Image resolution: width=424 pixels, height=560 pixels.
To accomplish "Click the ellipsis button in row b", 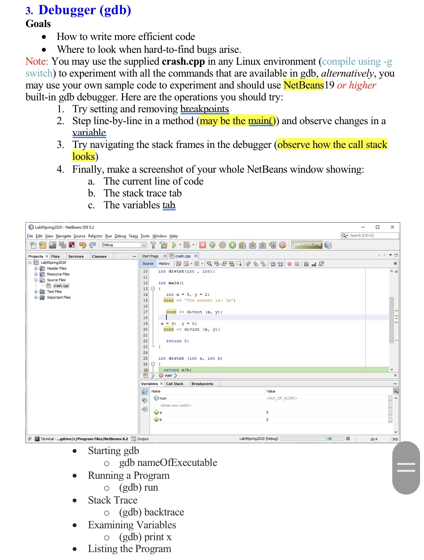I will [390, 420].
